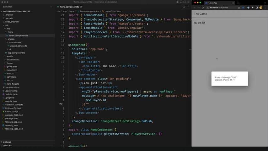268x151 pixels.
Task: Click the share page icon in address bar
Action: 239,8
